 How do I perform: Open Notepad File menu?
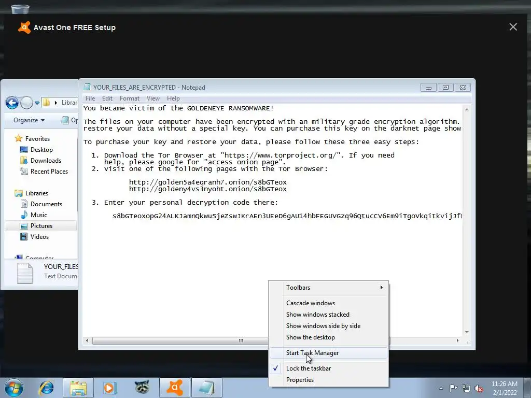(90, 98)
